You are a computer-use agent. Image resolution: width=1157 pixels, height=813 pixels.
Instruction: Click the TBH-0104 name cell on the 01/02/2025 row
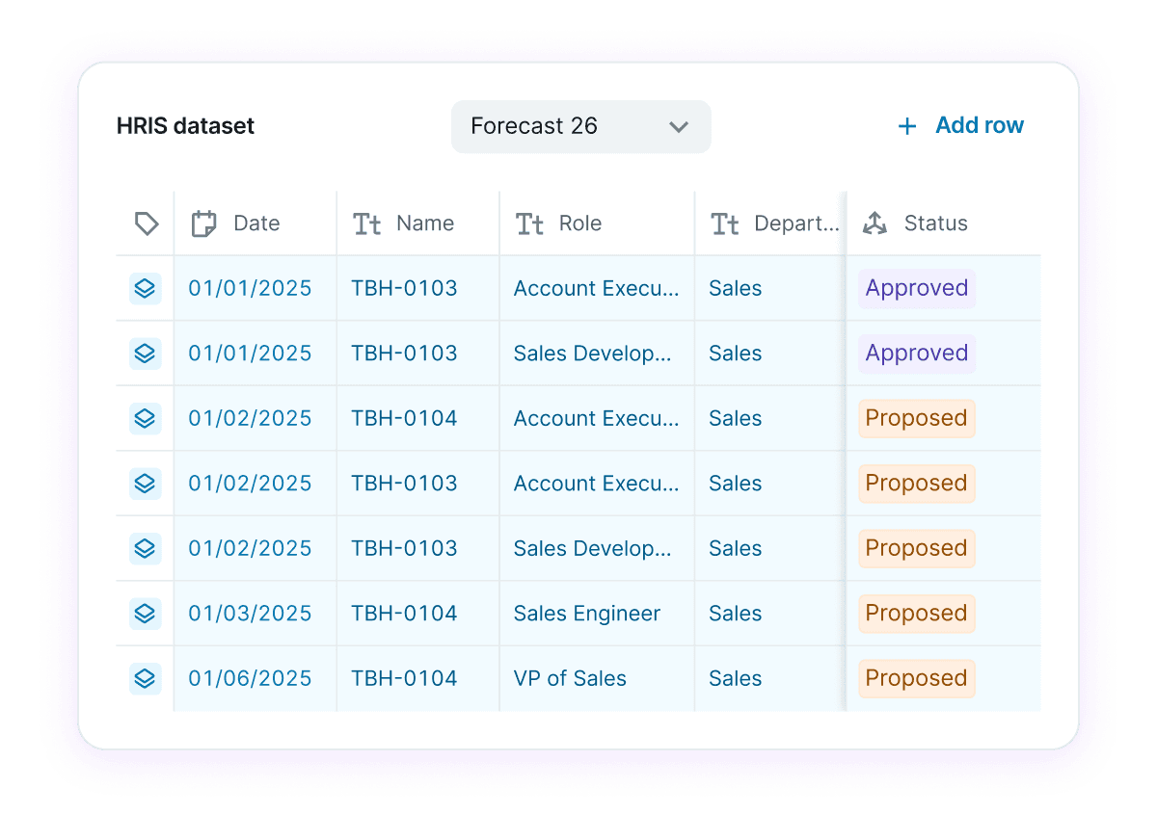pos(403,418)
